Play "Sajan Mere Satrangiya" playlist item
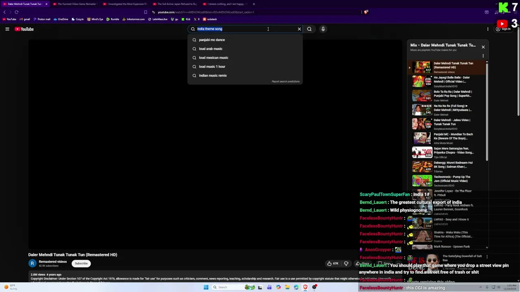The height and width of the screenshot is (292, 520). tap(447, 152)
